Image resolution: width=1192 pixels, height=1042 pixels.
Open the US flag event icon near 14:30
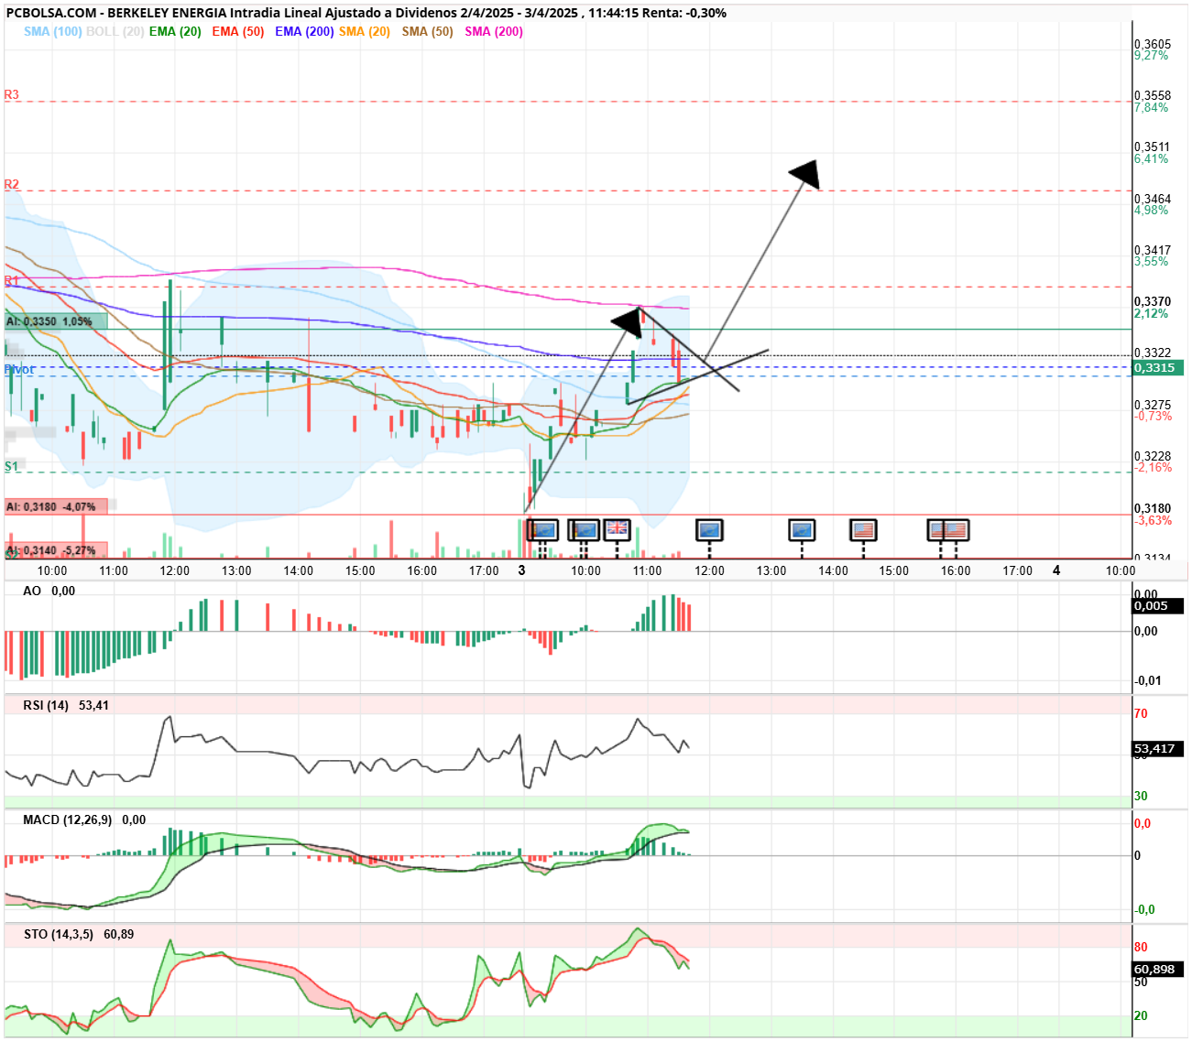coord(863,529)
